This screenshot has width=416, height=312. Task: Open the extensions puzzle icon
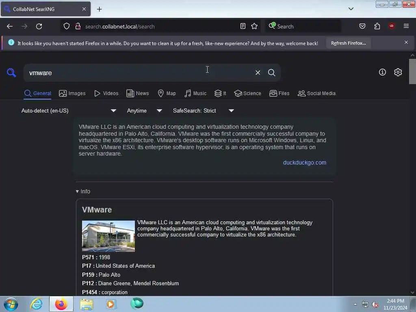[x=377, y=26]
